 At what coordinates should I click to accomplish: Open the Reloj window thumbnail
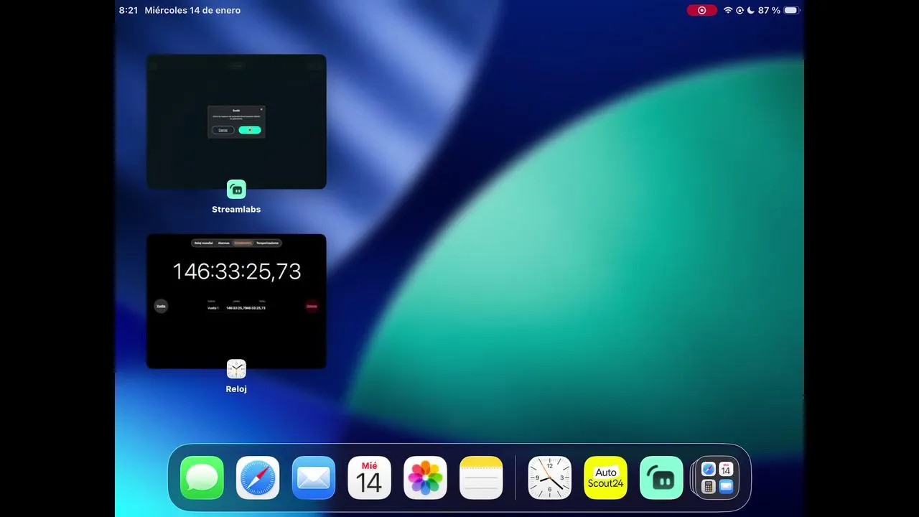click(x=236, y=302)
